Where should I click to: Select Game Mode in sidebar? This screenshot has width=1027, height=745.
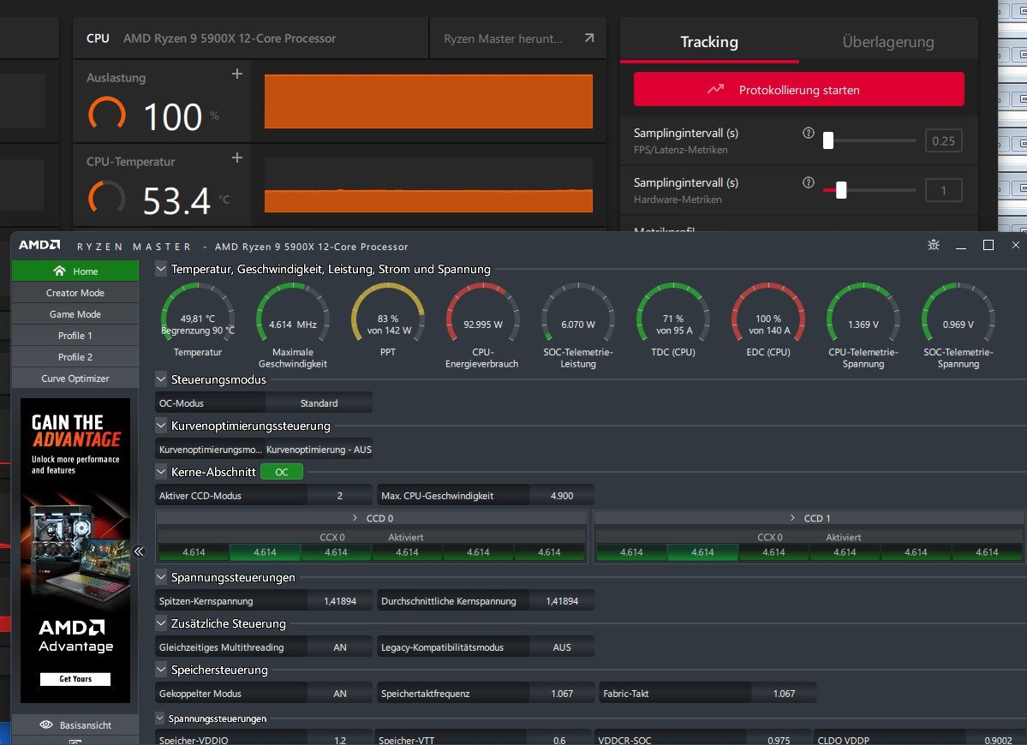coord(75,314)
